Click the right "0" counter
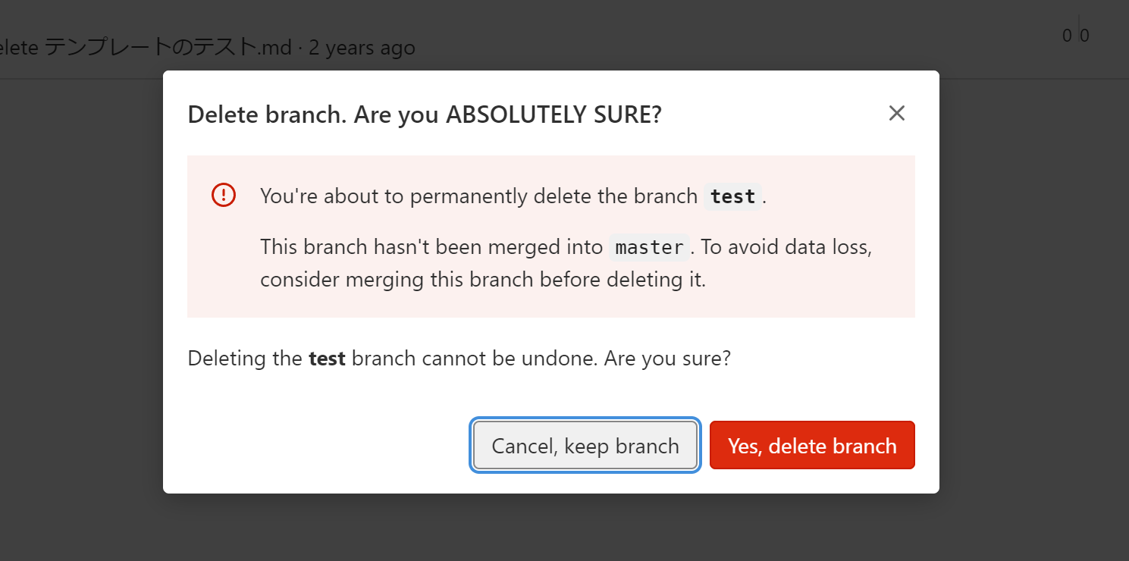The width and height of the screenshot is (1129, 561). [1085, 35]
